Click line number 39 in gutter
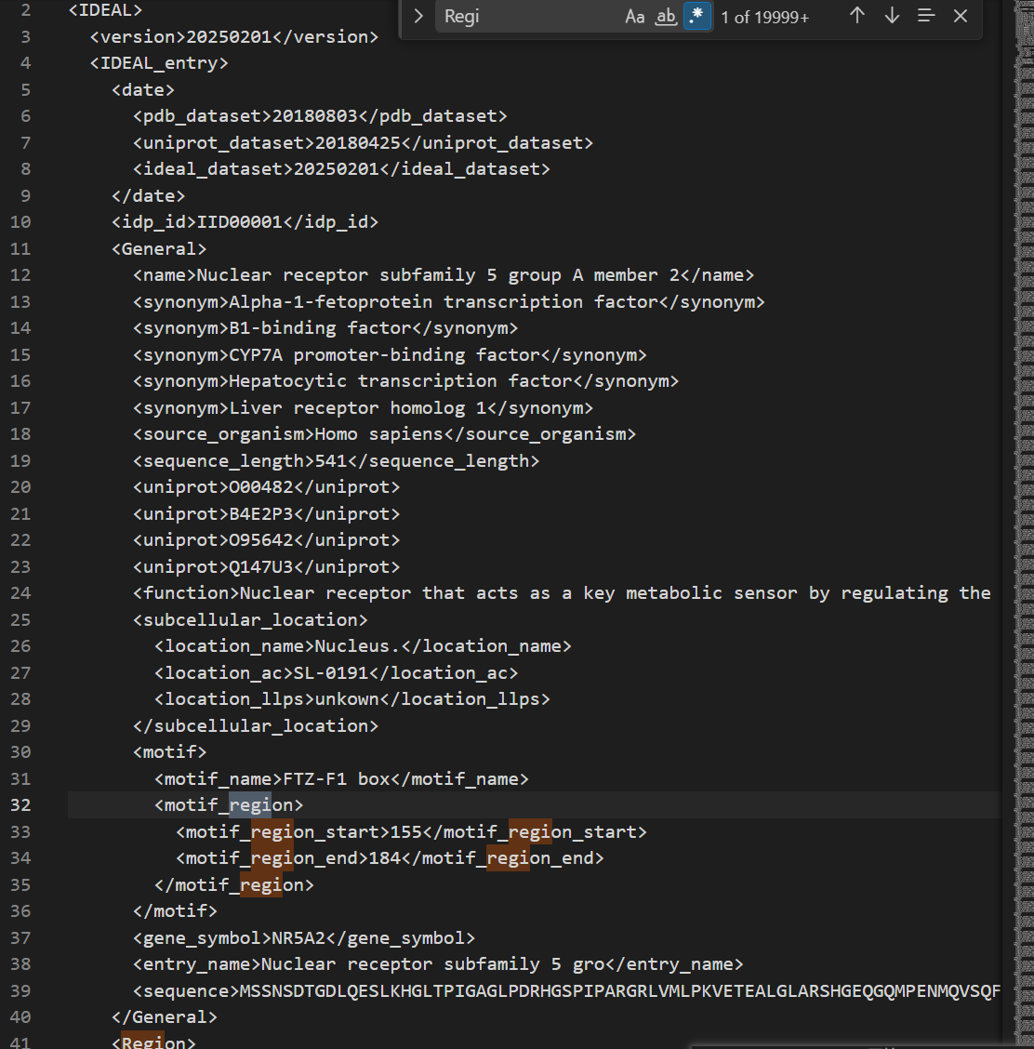 20,990
